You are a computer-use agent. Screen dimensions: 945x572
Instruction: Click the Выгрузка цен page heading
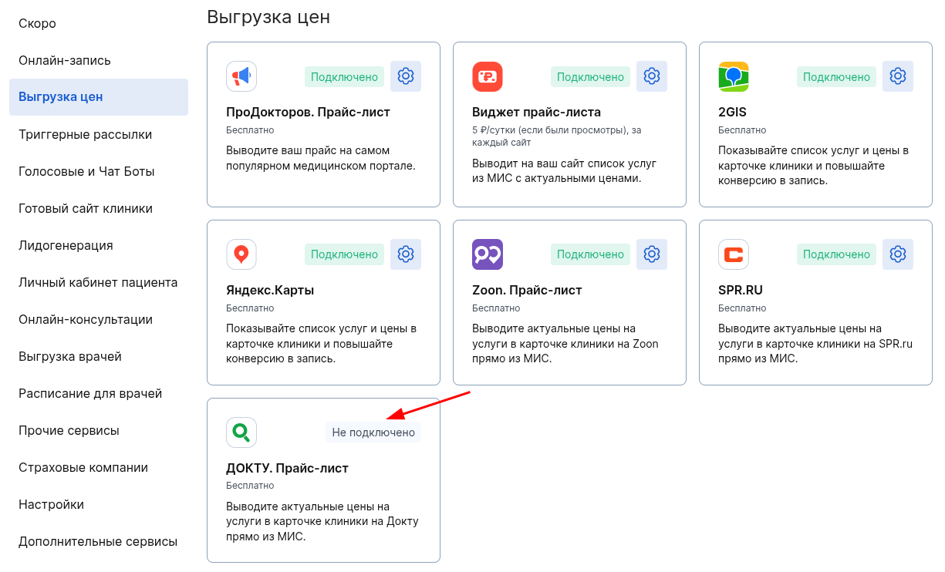pyautogui.click(x=268, y=16)
